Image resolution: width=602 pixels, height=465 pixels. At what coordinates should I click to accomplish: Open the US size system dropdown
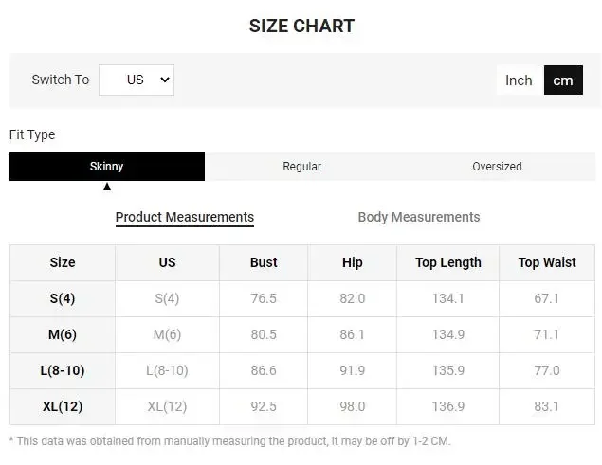[137, 80]
